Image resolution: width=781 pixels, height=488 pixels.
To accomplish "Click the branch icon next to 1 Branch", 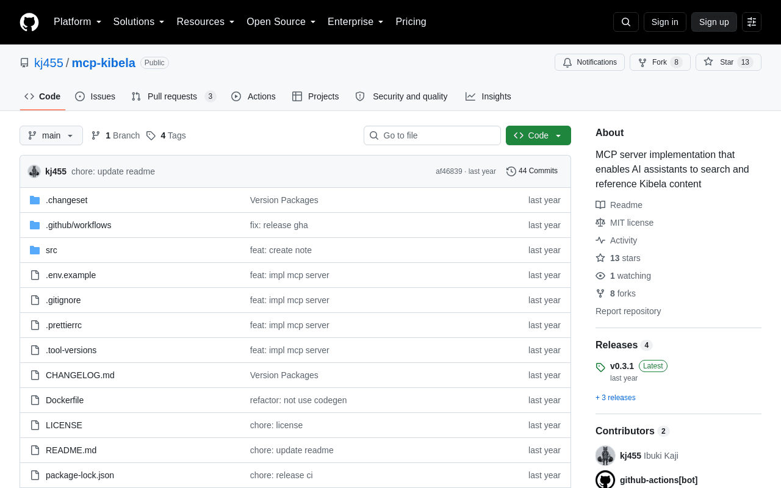I will click(96, 135).
